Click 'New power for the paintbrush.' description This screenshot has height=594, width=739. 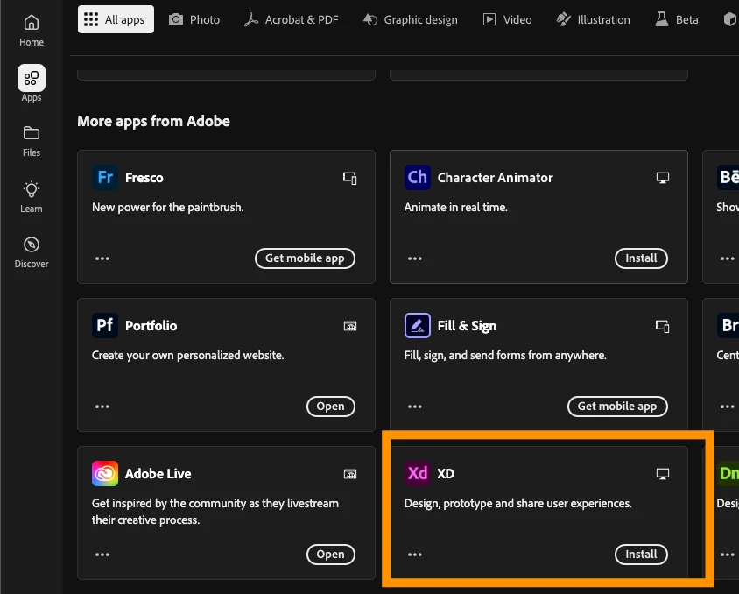point(168,208)
